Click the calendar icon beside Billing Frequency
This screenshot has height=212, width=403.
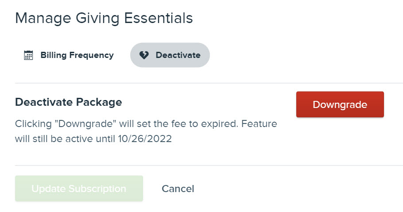pyautogui.click(x=28, y=55)
